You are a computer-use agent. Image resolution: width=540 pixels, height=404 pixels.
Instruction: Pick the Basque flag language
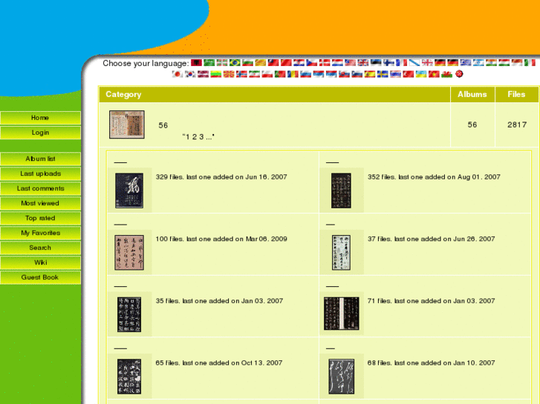click(x=222, y=62)
